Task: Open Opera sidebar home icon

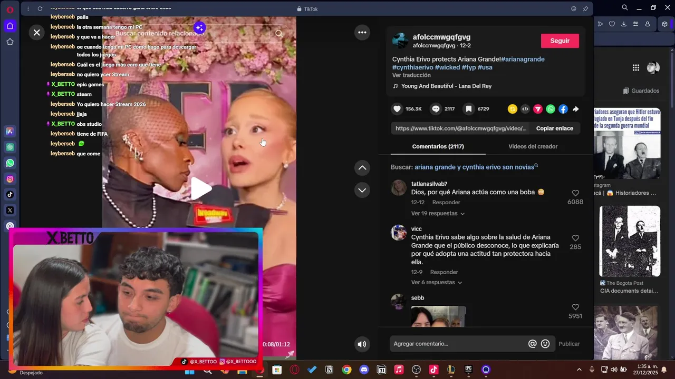Action: click(x=10, y=26)
